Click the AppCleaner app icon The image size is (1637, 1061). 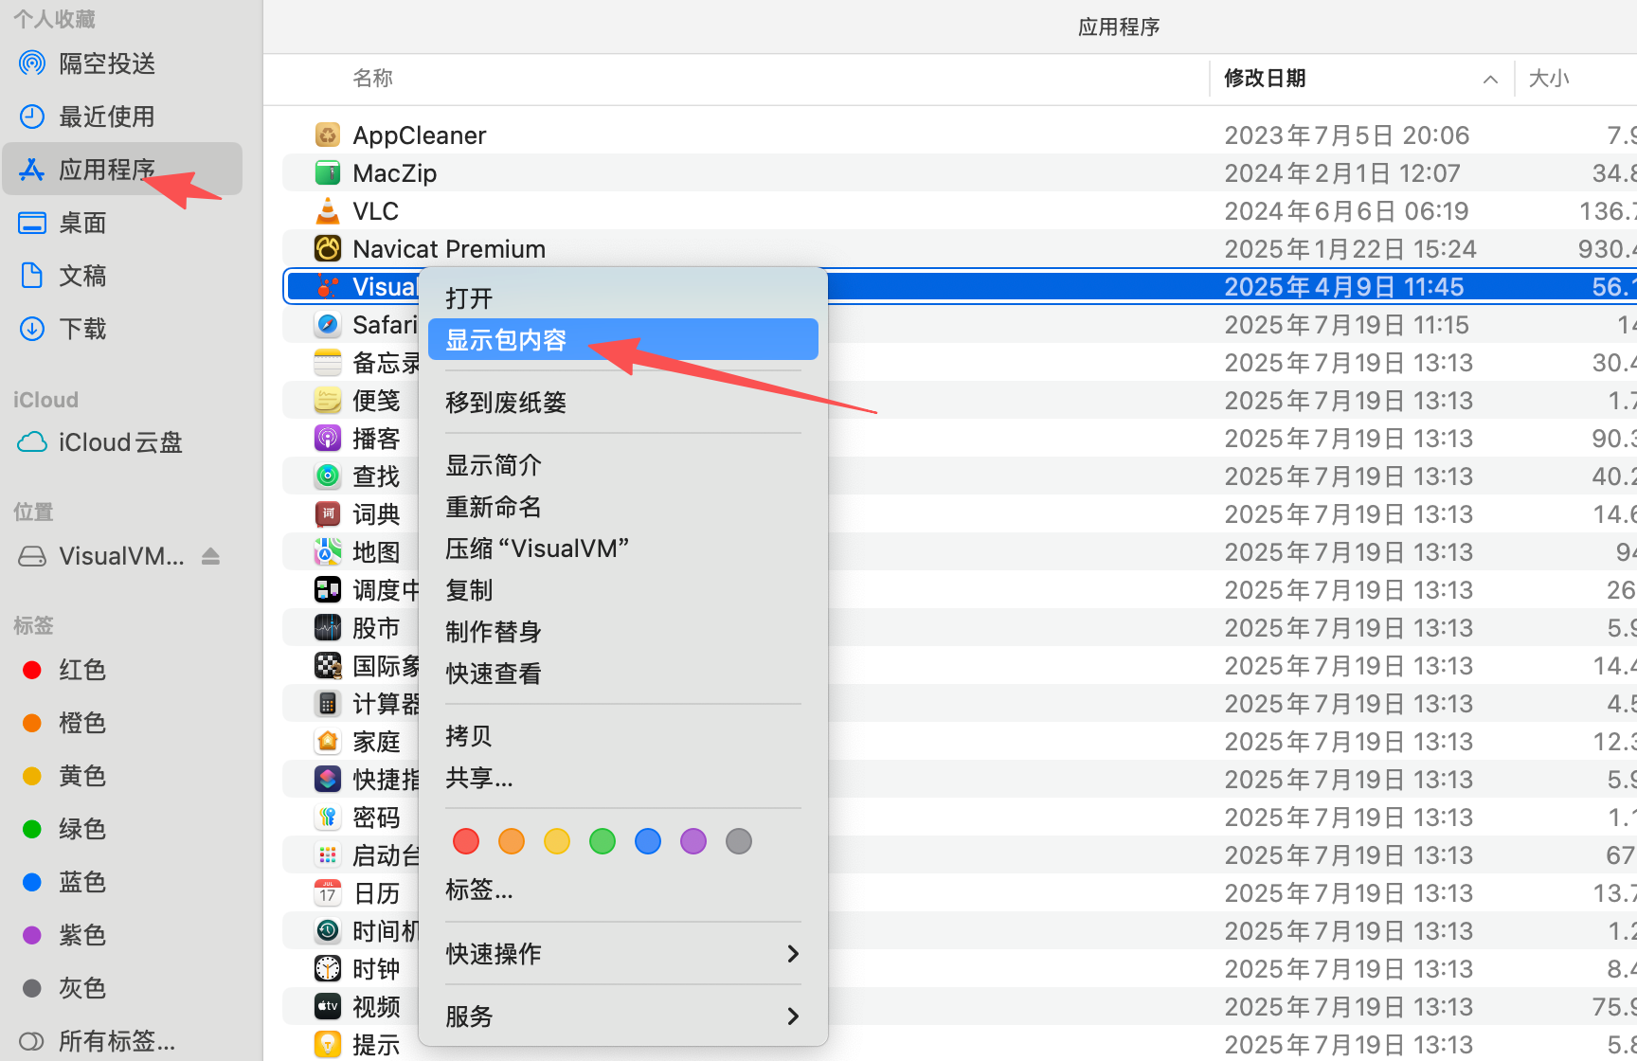(x=328, y=135)
